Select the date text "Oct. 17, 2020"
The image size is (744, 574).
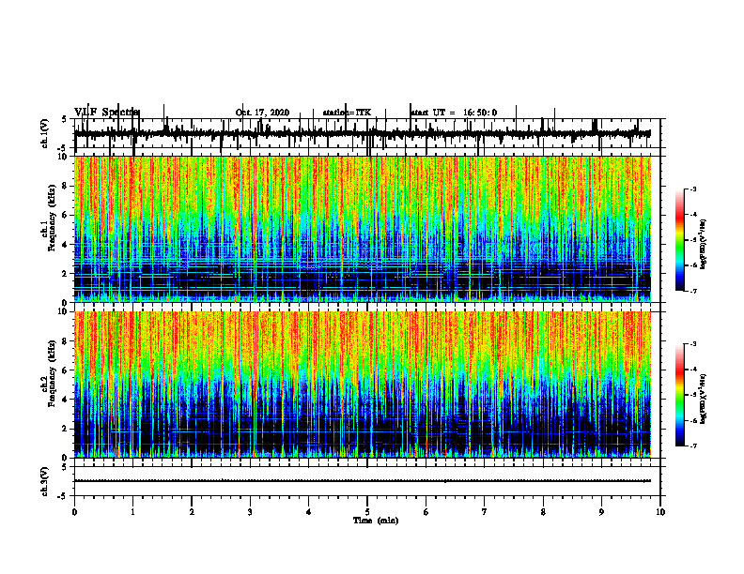tap(262, 113)
